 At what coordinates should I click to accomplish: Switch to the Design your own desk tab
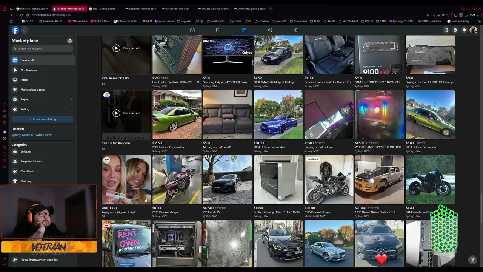coord(177,9)
